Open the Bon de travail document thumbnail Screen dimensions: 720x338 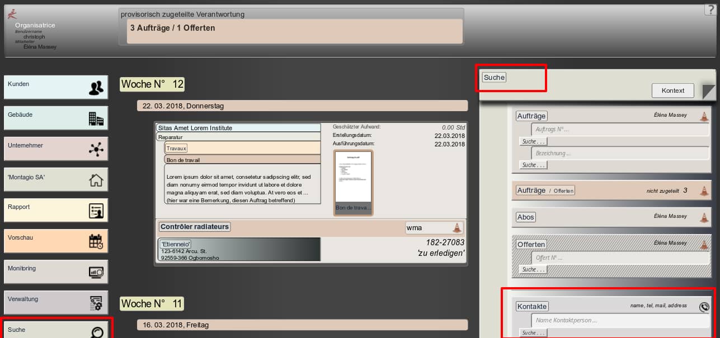point(353,182)
